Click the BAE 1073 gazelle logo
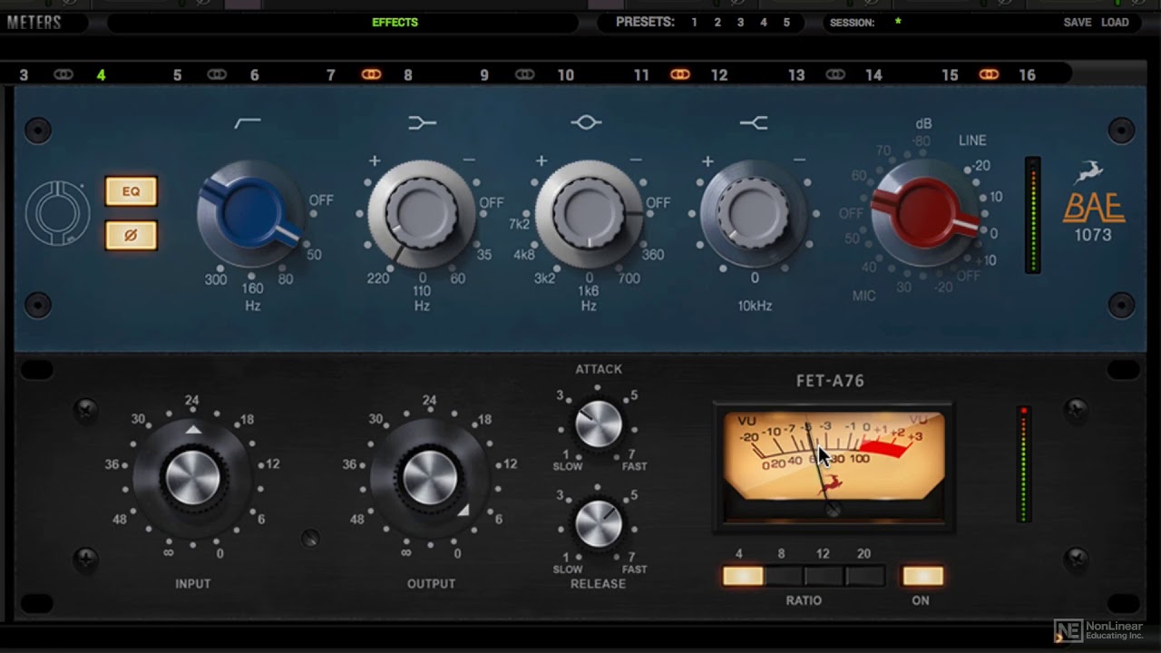The width and height of the screenshot is (1161, 653). pyautogui.click(x=1091, y=171)
